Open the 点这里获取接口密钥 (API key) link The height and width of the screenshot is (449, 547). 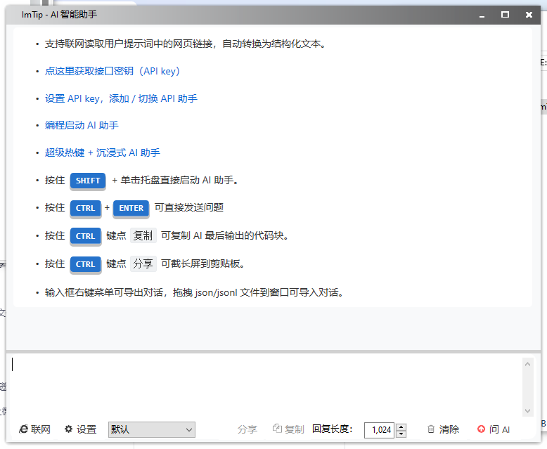coord(112,71)
